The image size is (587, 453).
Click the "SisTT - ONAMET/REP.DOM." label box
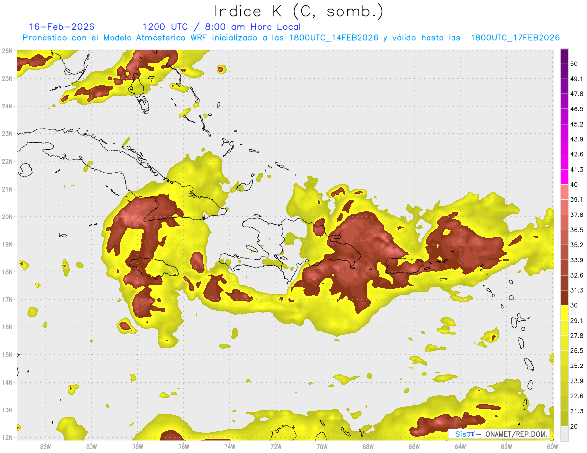pyautogui.click(x=498, y=434)
